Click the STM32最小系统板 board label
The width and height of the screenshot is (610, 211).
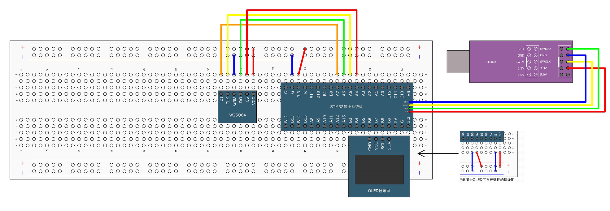(346, 107)
